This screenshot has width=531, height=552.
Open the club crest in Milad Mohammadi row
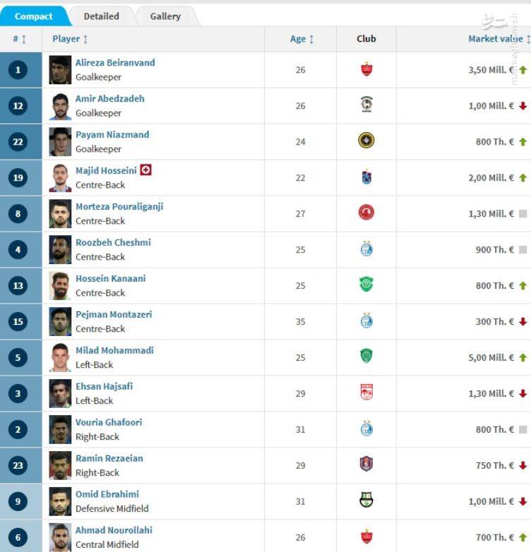366,356
